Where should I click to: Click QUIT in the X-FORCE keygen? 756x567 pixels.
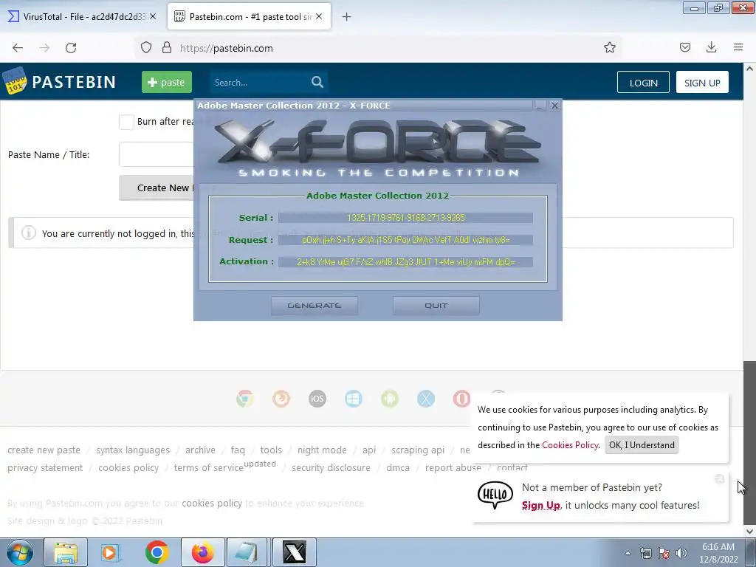click(436, 306)
